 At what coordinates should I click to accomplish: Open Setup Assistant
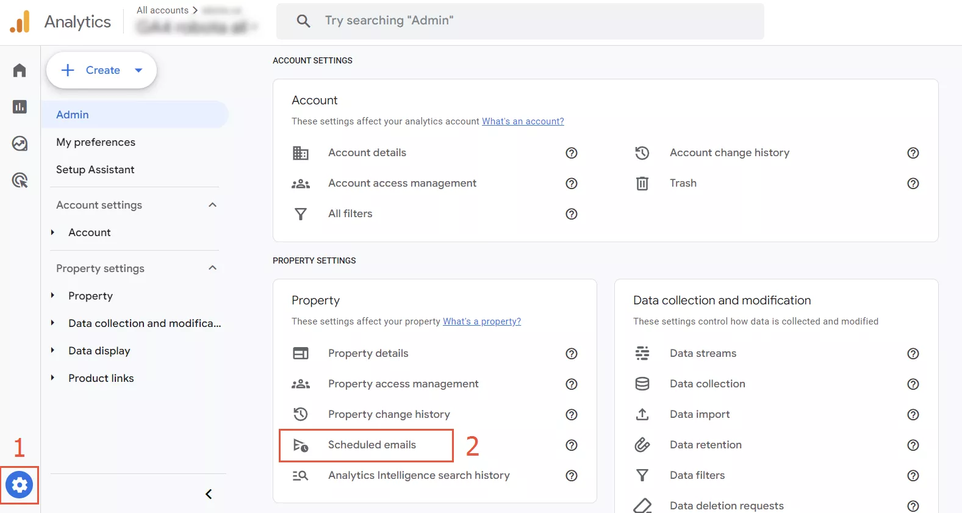coord(95,170)
